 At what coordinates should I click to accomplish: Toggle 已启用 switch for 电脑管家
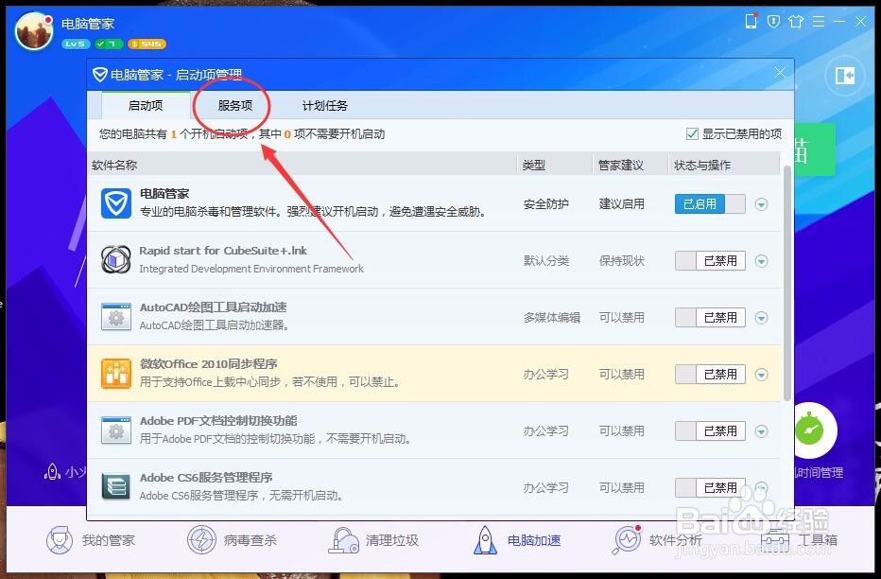coord(710,204)
